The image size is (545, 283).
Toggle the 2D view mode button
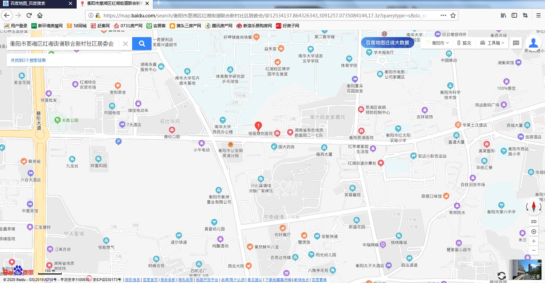coord(534,221)
